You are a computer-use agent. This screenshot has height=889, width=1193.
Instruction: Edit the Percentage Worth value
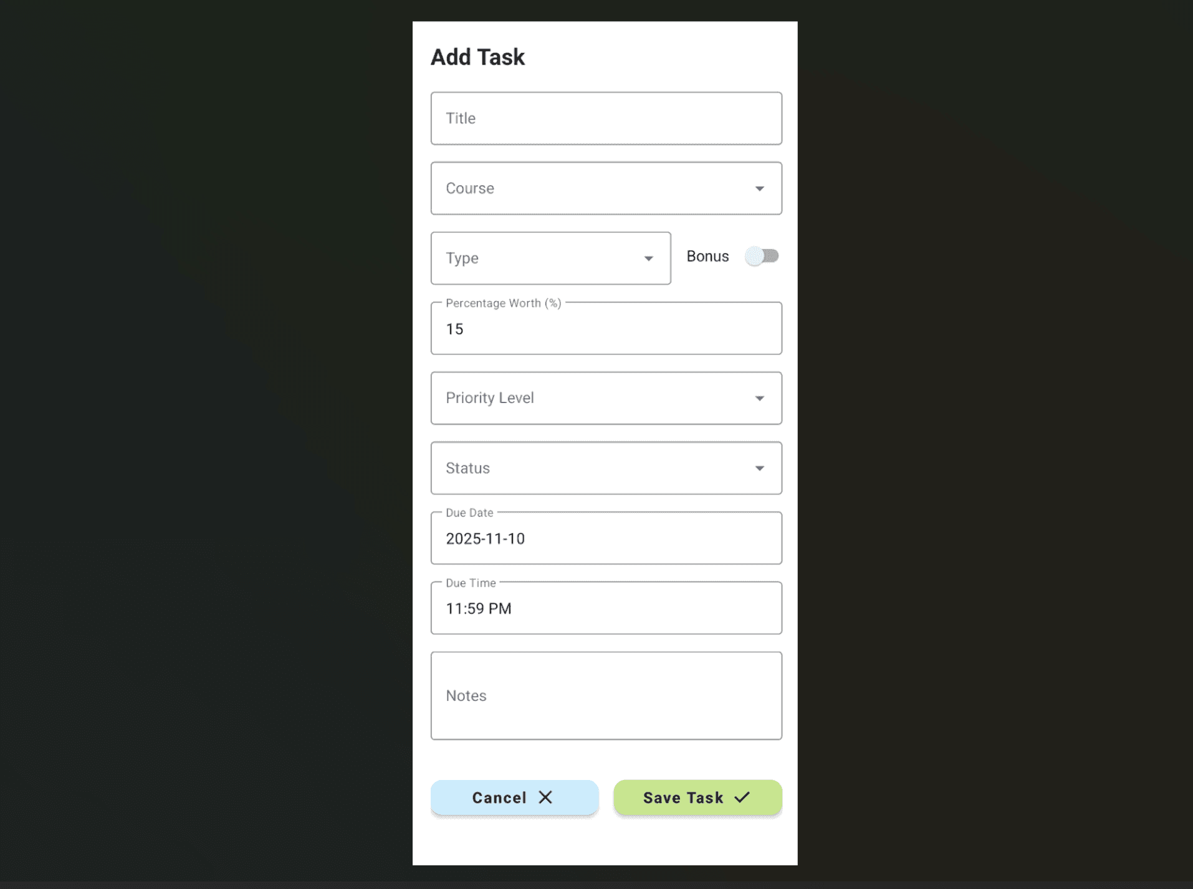(606, 328)
